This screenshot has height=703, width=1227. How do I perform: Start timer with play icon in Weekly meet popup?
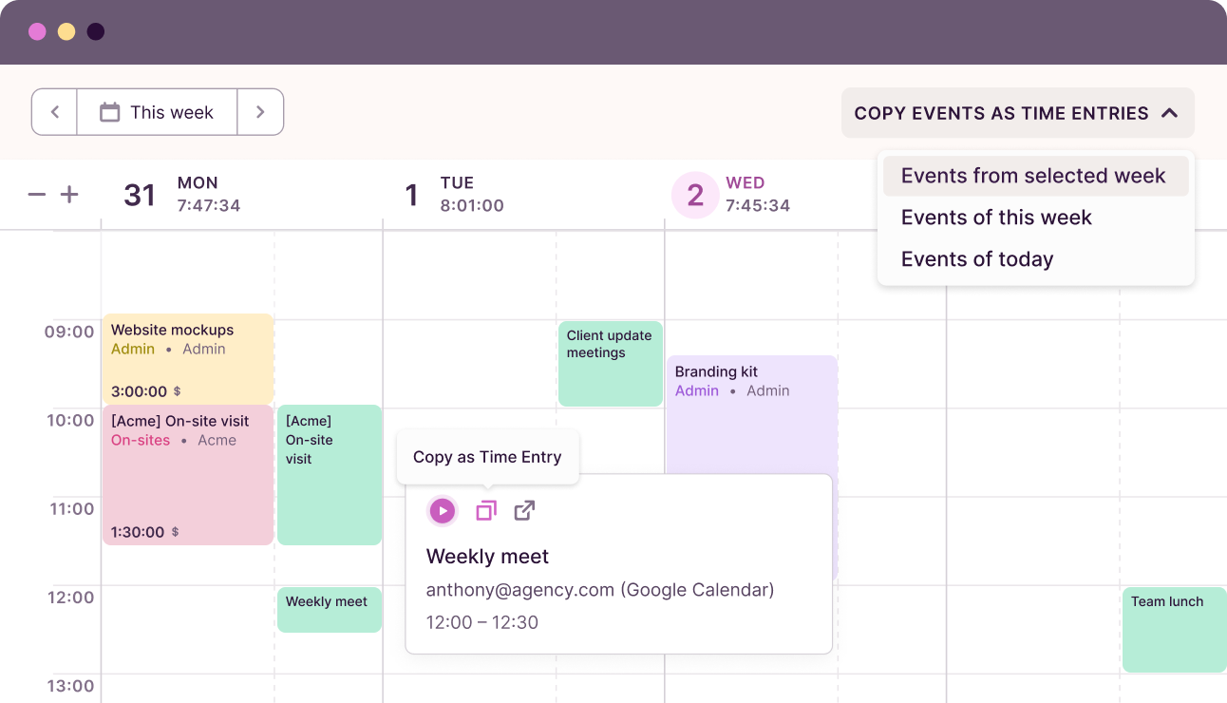443,510
